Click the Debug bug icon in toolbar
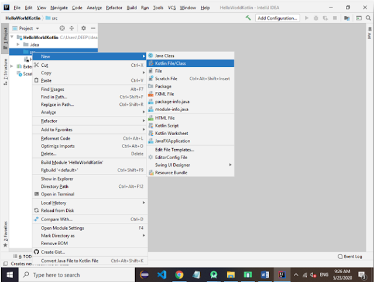The height and width of the screenshot is (282, 374). coord(316,18)
